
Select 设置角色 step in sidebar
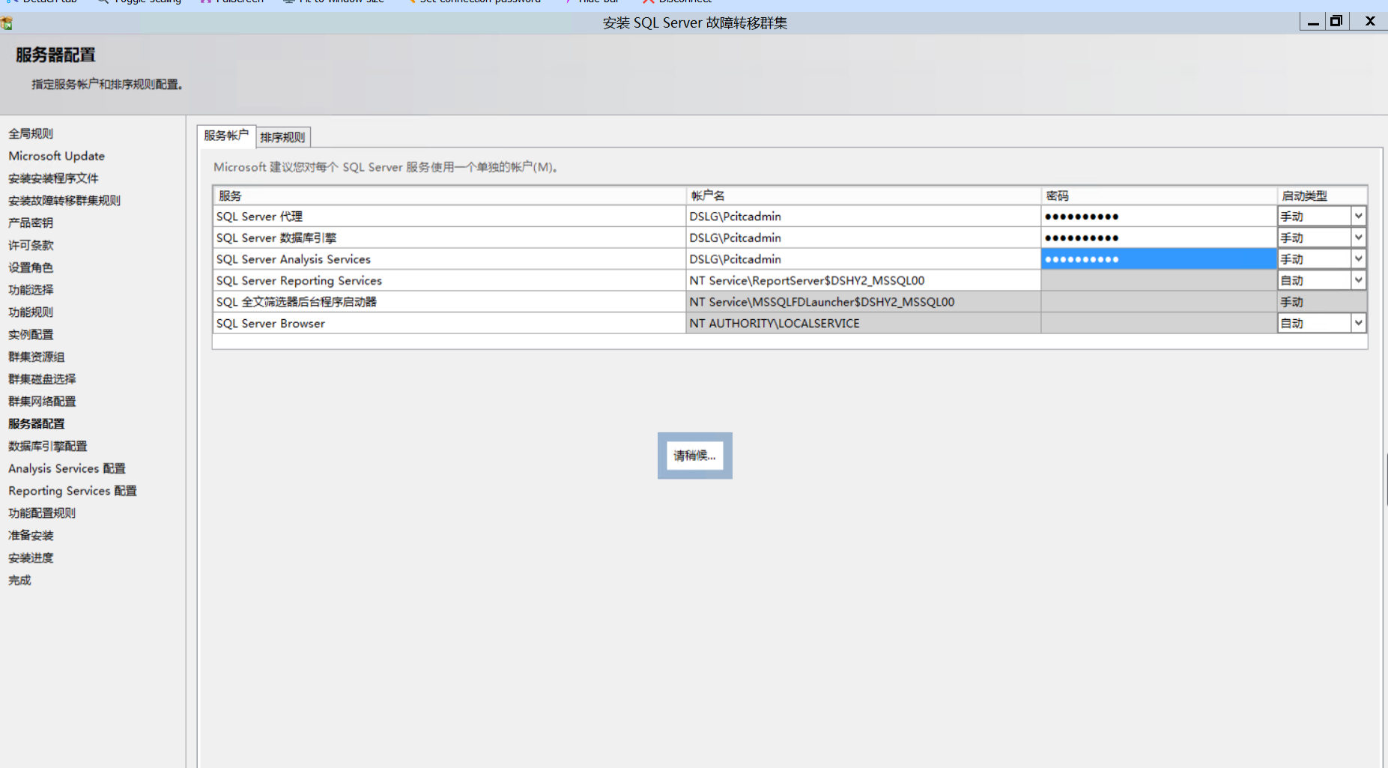click(31, 267)
